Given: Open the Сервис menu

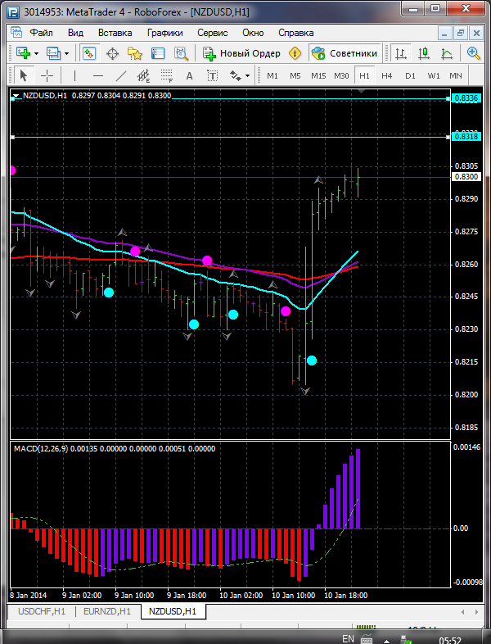Looking at the screenshot, I should point(213,33).
